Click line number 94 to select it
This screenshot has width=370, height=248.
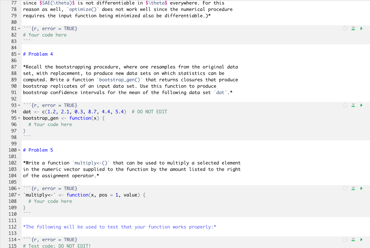click(14, 112)
